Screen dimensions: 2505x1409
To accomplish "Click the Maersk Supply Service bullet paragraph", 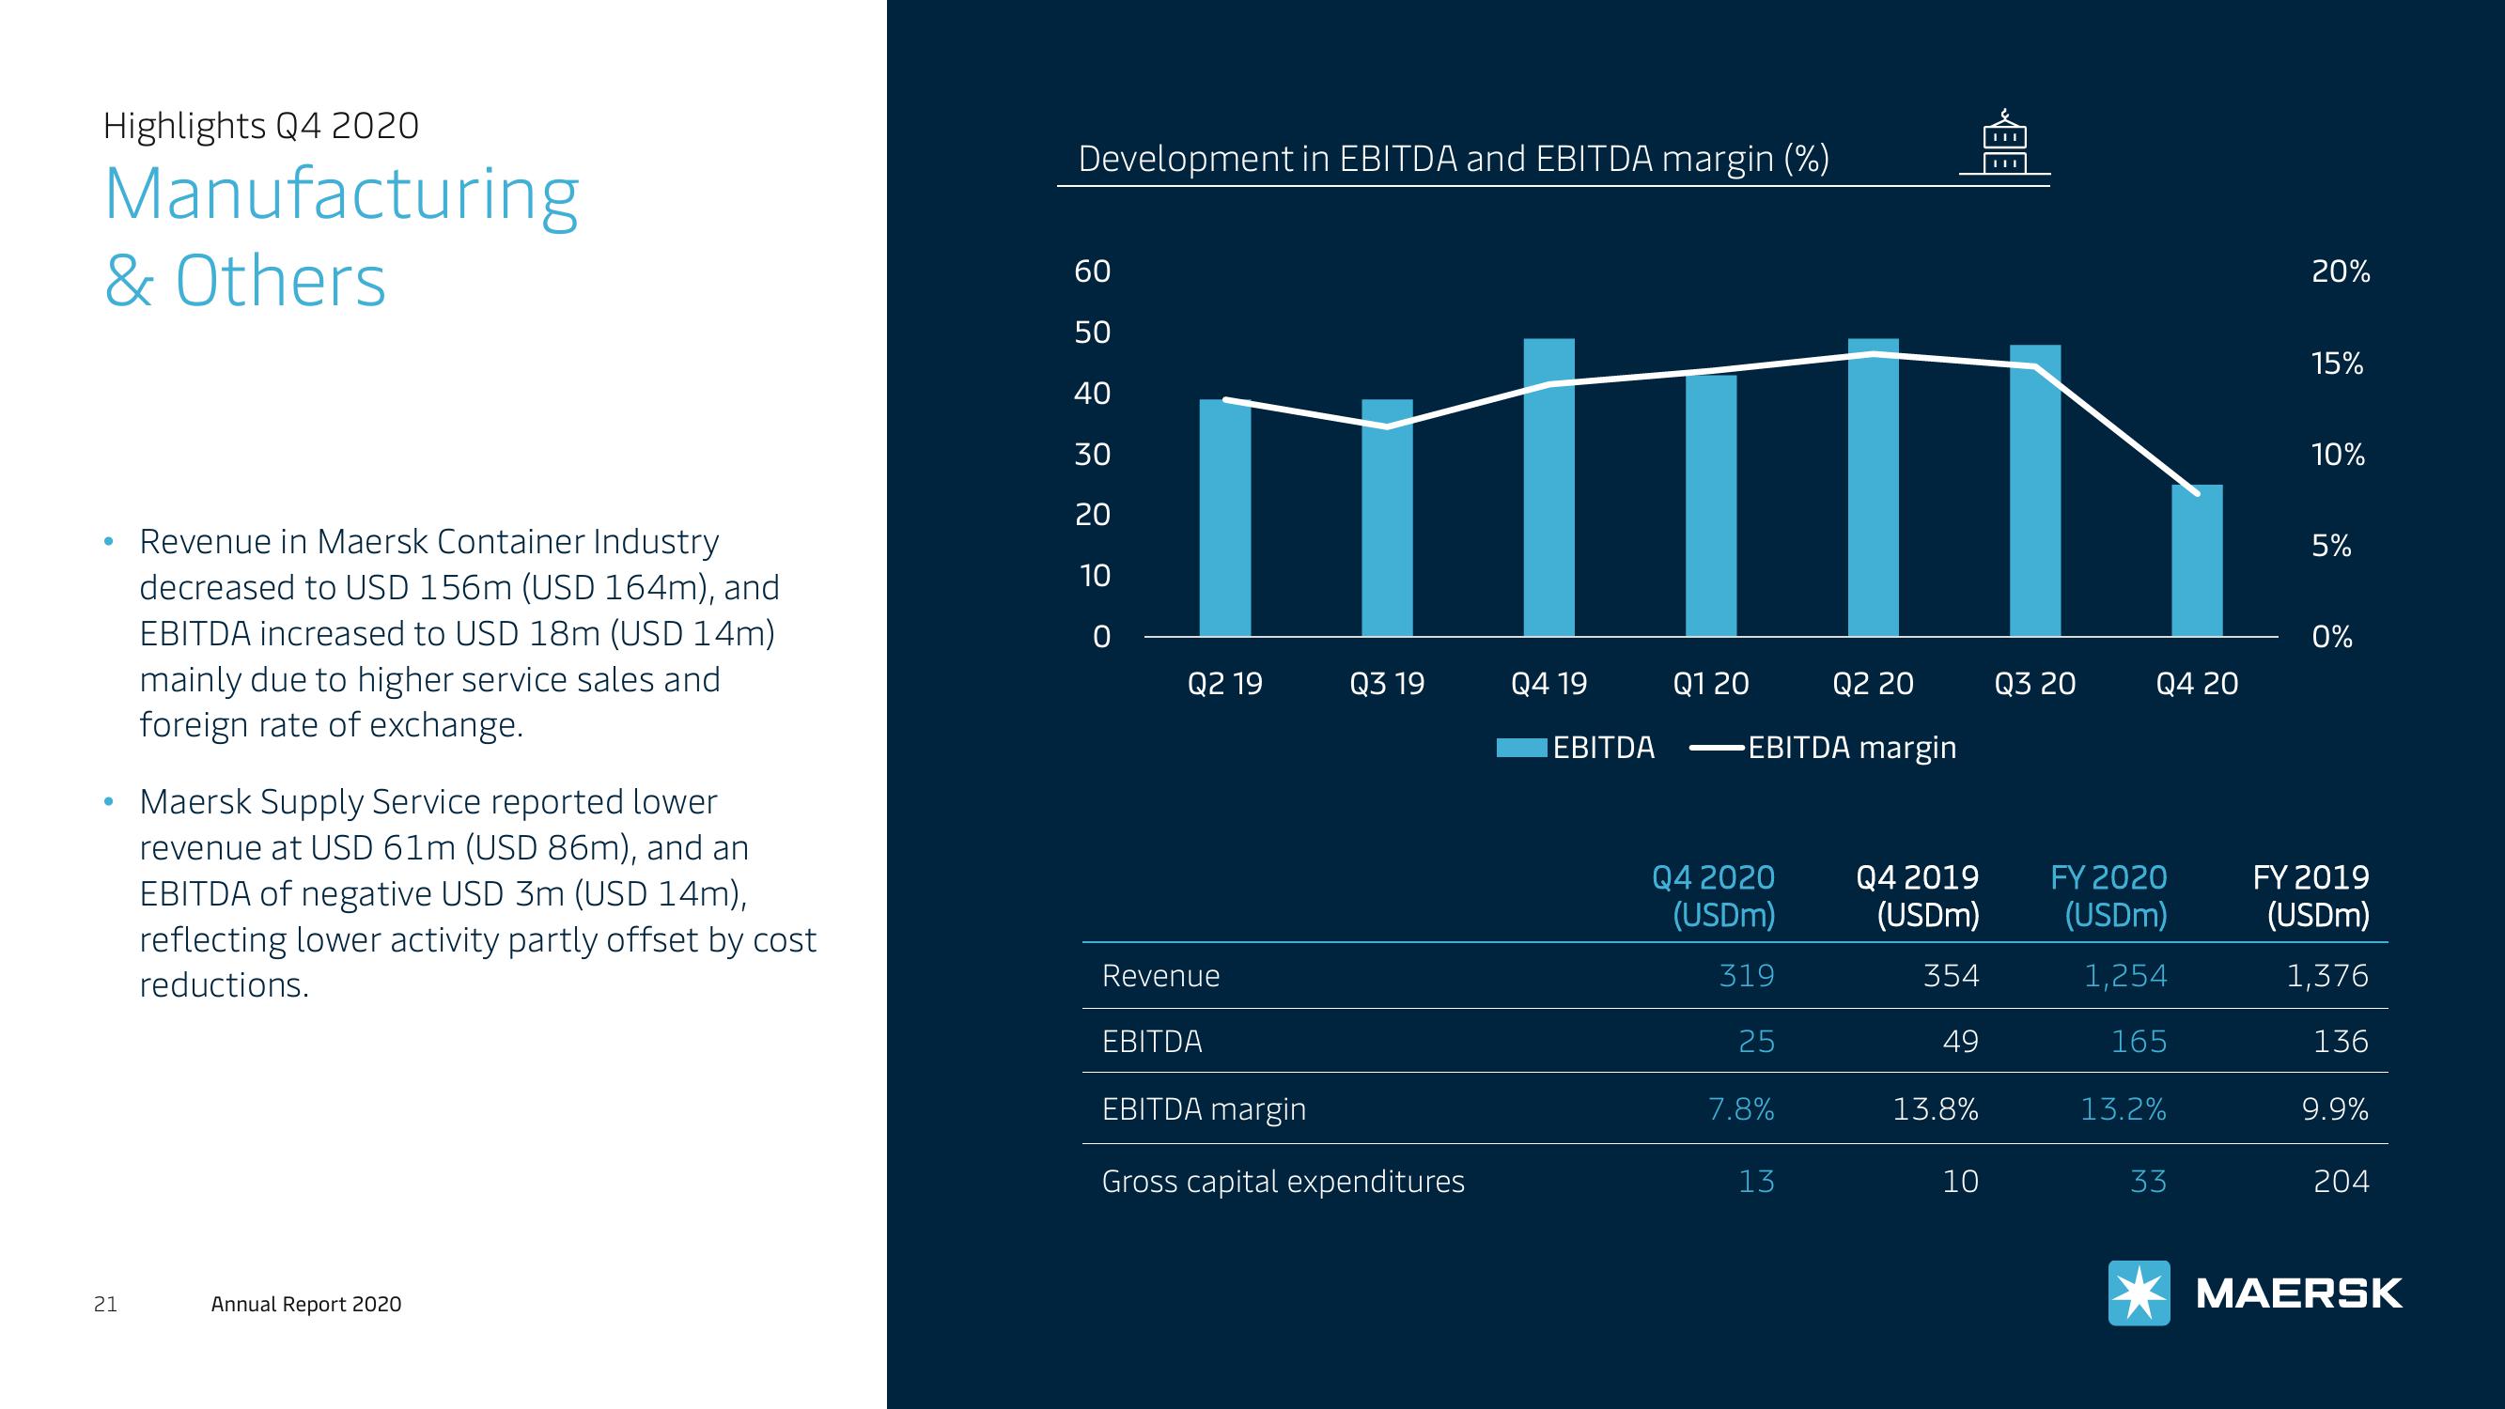I will (477, 893).
